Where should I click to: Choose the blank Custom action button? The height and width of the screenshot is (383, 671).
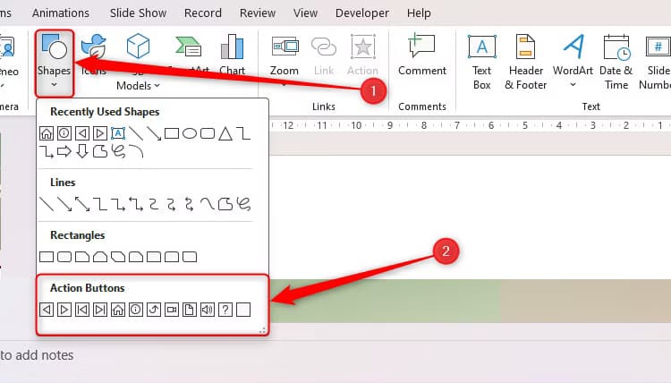click(243, 310)
